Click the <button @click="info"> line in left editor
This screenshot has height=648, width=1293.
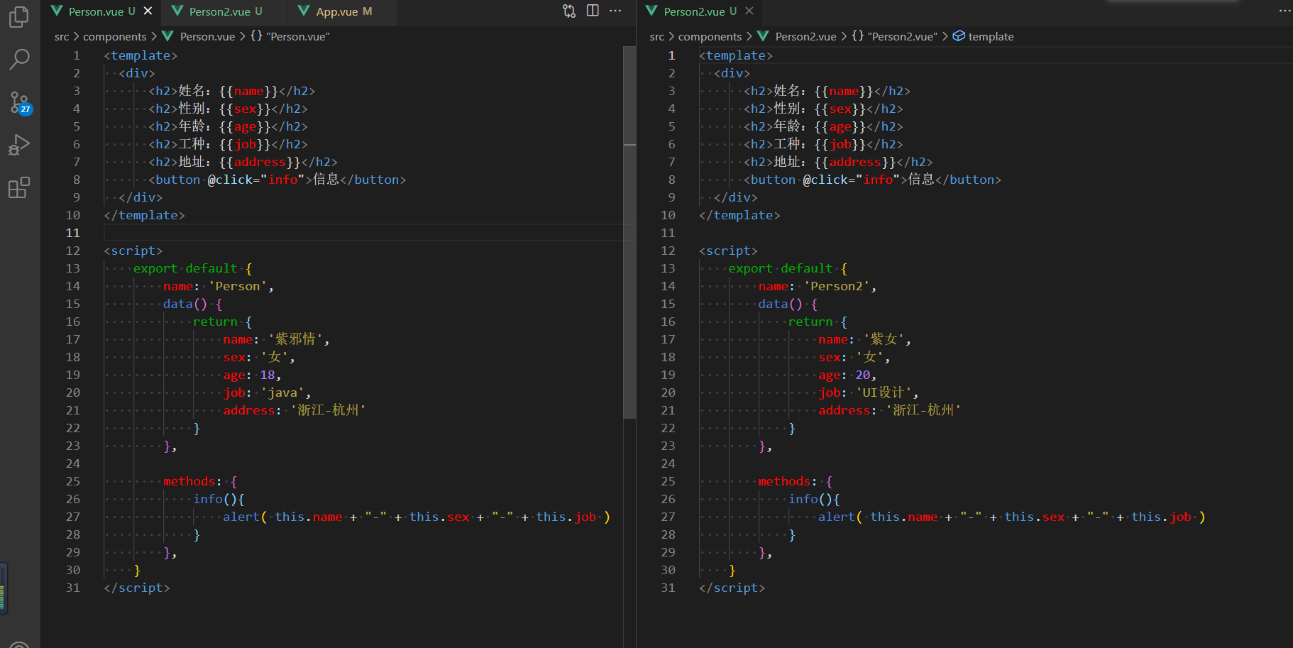[277, 180]
